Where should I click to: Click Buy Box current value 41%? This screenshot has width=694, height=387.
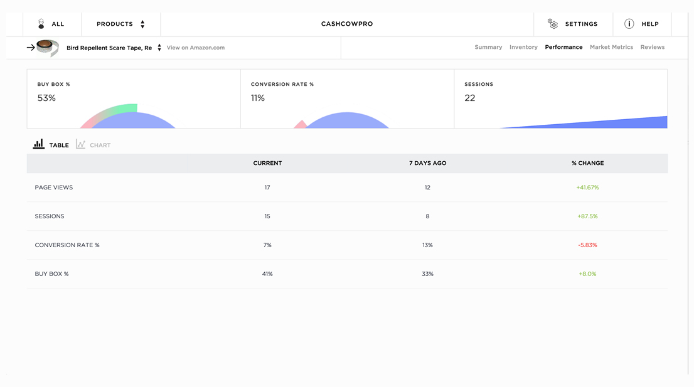click(267, 273)
